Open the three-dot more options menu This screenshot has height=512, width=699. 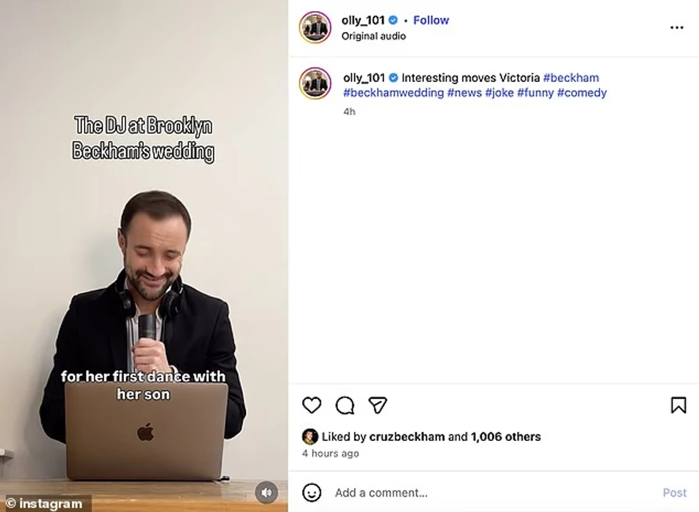click(x=676, y=27)
